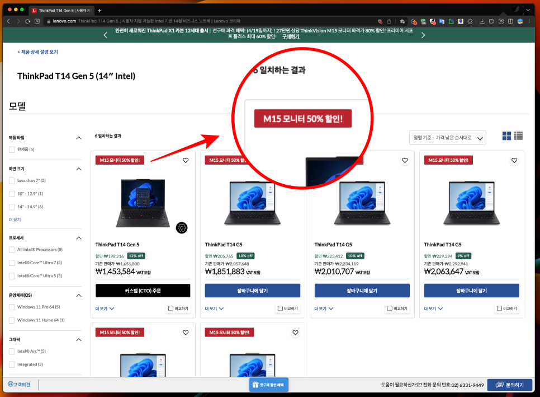Favorite the ₩2,063,647 ThinkPad with heart
The width and height of the screenshot is (540, 397).
pos(514,160)
